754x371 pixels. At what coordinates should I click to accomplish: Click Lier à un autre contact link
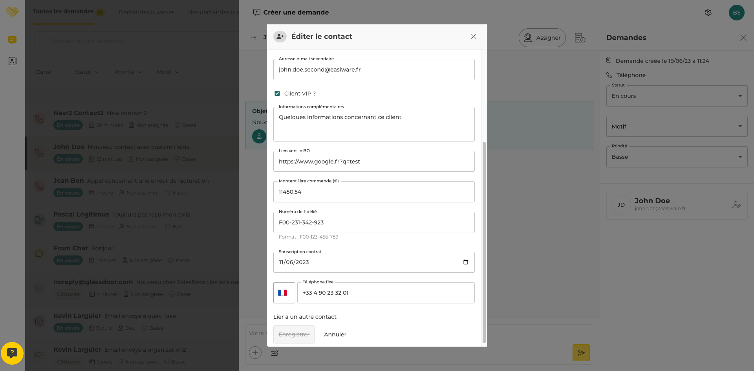(x=305, y=317)
